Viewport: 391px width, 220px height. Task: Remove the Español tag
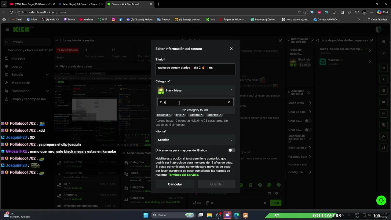170,115
